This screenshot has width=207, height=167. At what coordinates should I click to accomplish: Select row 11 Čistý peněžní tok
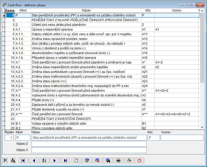[x=86, y=62]
